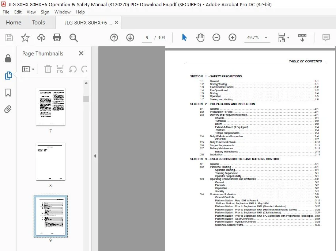This screenshot has width=336, height=251.
Task: Select page 8 thumbnail
Action: (x=50, y=162)
